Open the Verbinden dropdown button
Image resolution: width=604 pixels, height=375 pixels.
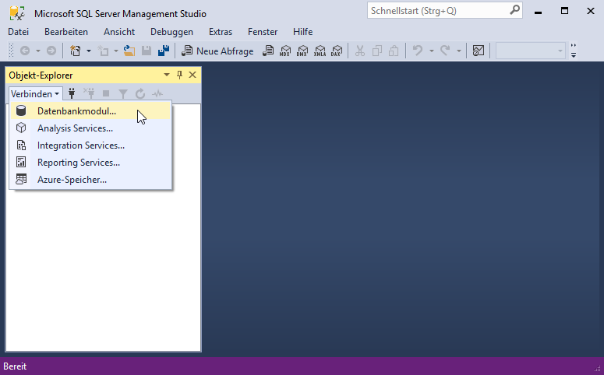(x=34, y=94)
